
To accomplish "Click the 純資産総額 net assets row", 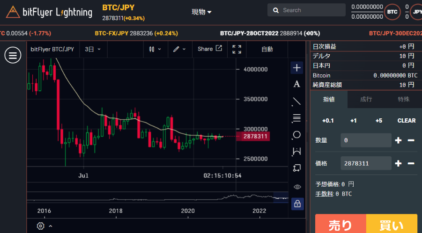I will pos(366,85).
